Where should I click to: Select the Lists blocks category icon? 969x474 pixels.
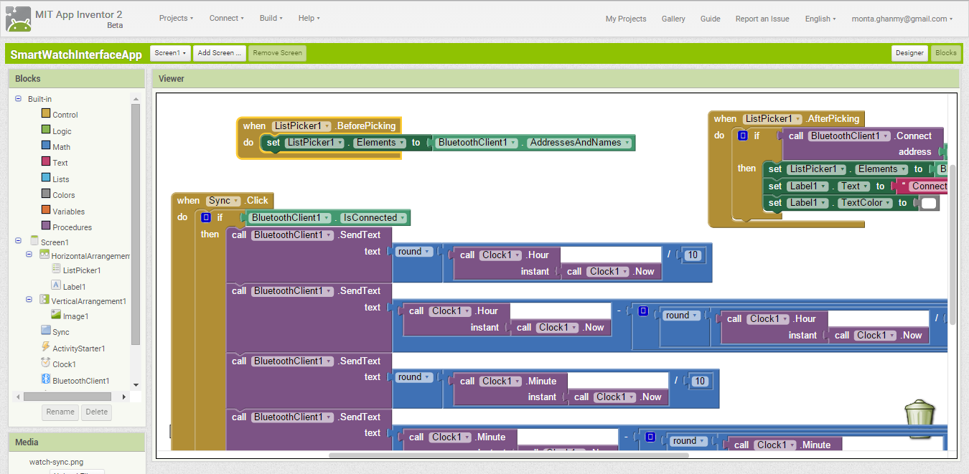pos(46,178)
